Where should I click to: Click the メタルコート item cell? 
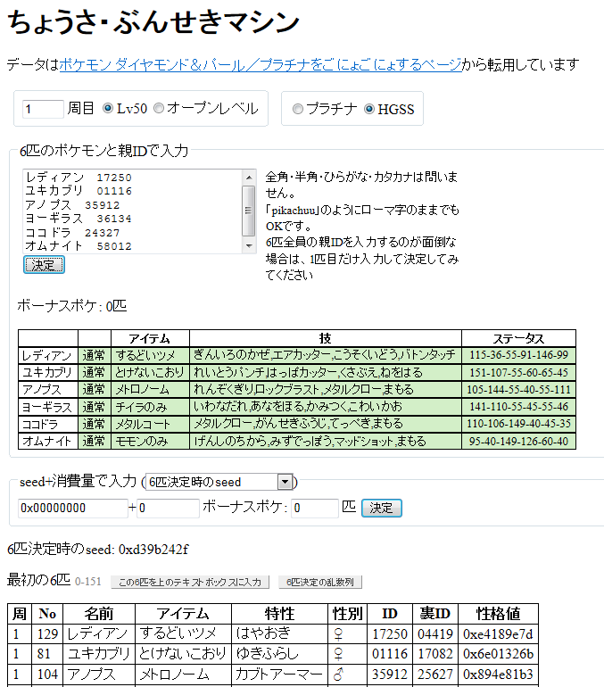point(150,424)
